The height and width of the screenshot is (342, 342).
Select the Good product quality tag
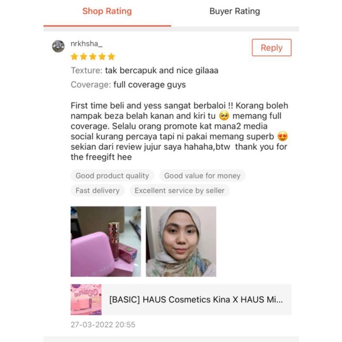(112, 176)
